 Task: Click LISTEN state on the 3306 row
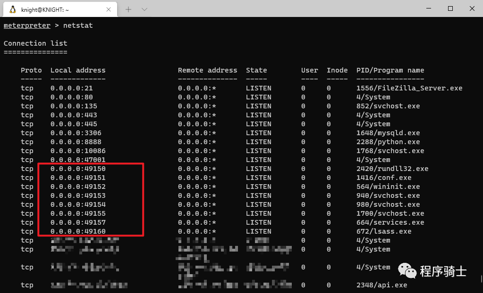pyautogui.click(x=258, y=133)
